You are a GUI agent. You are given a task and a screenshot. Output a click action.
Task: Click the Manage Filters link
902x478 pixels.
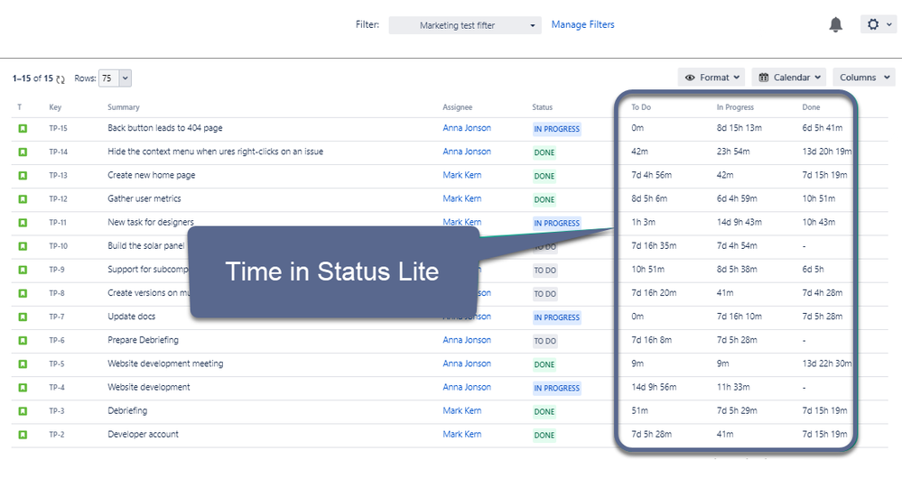[582, 24]
